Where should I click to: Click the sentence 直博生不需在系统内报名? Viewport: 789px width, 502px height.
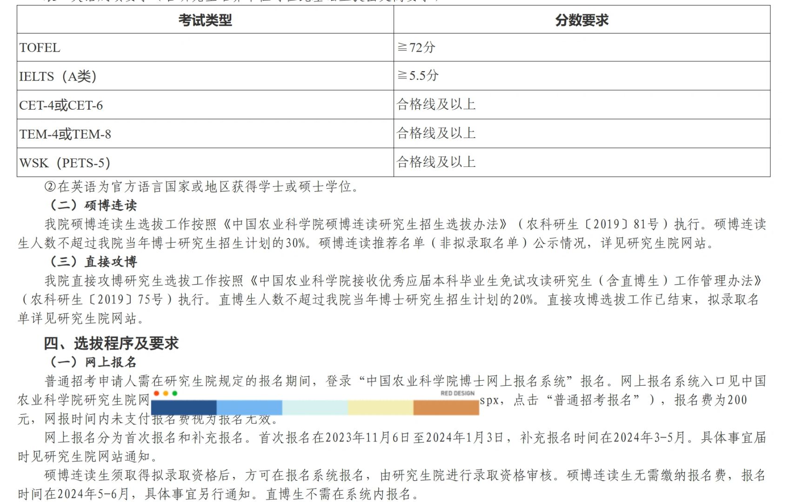pyautogui.click(x=339, y=494)
